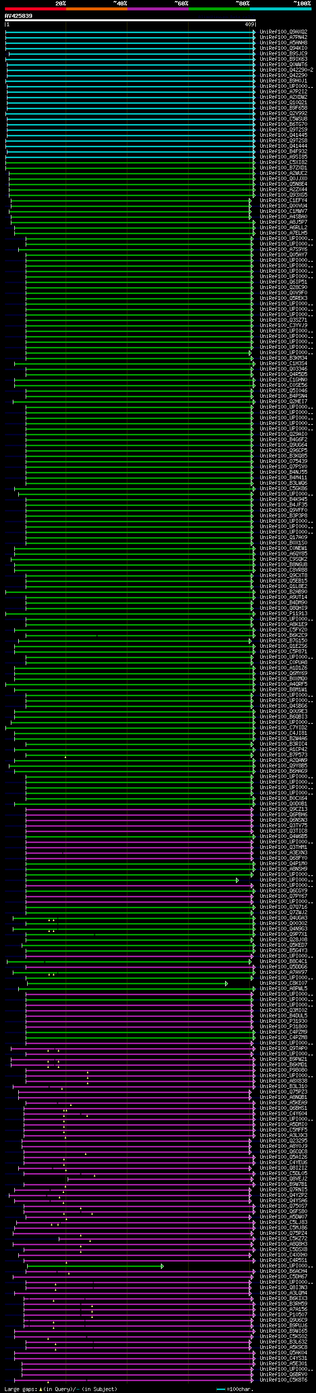Open the UniRef100_A4QRF5 hit link

click(x=283, y=684)
